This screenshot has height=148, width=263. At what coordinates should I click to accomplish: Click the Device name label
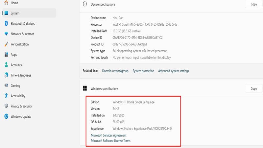point(98,18)
